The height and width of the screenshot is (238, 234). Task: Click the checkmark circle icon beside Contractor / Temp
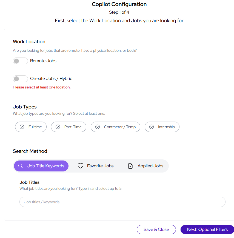[x=98, y=127]
